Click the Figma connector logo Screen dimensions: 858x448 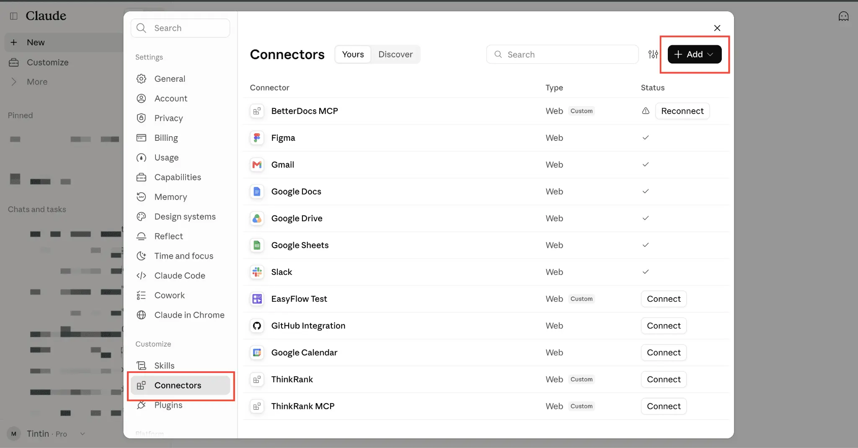pos(257,138)
